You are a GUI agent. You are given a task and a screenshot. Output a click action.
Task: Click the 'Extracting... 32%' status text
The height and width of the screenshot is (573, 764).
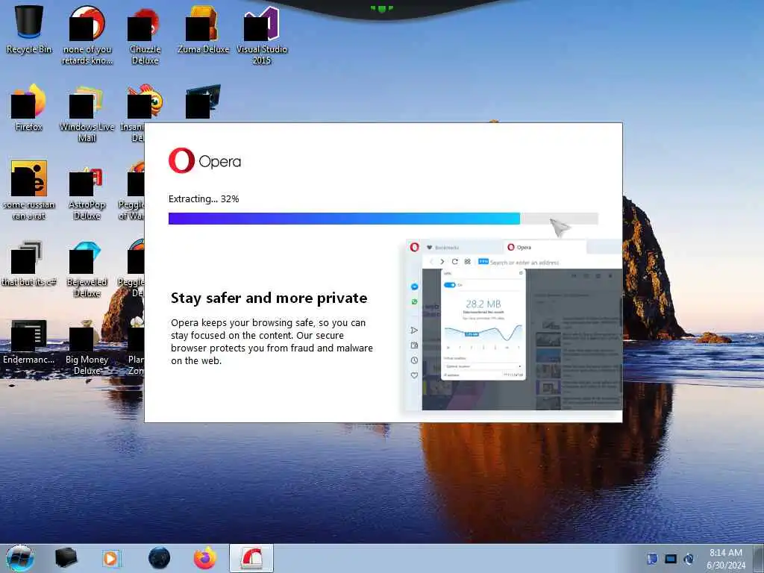[204, 198]
